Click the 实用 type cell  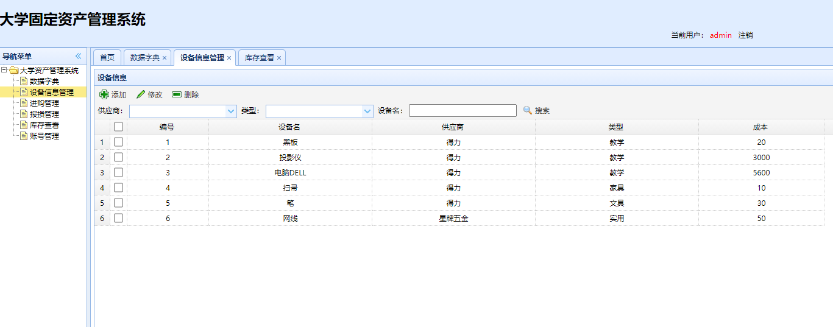(617, 218)
